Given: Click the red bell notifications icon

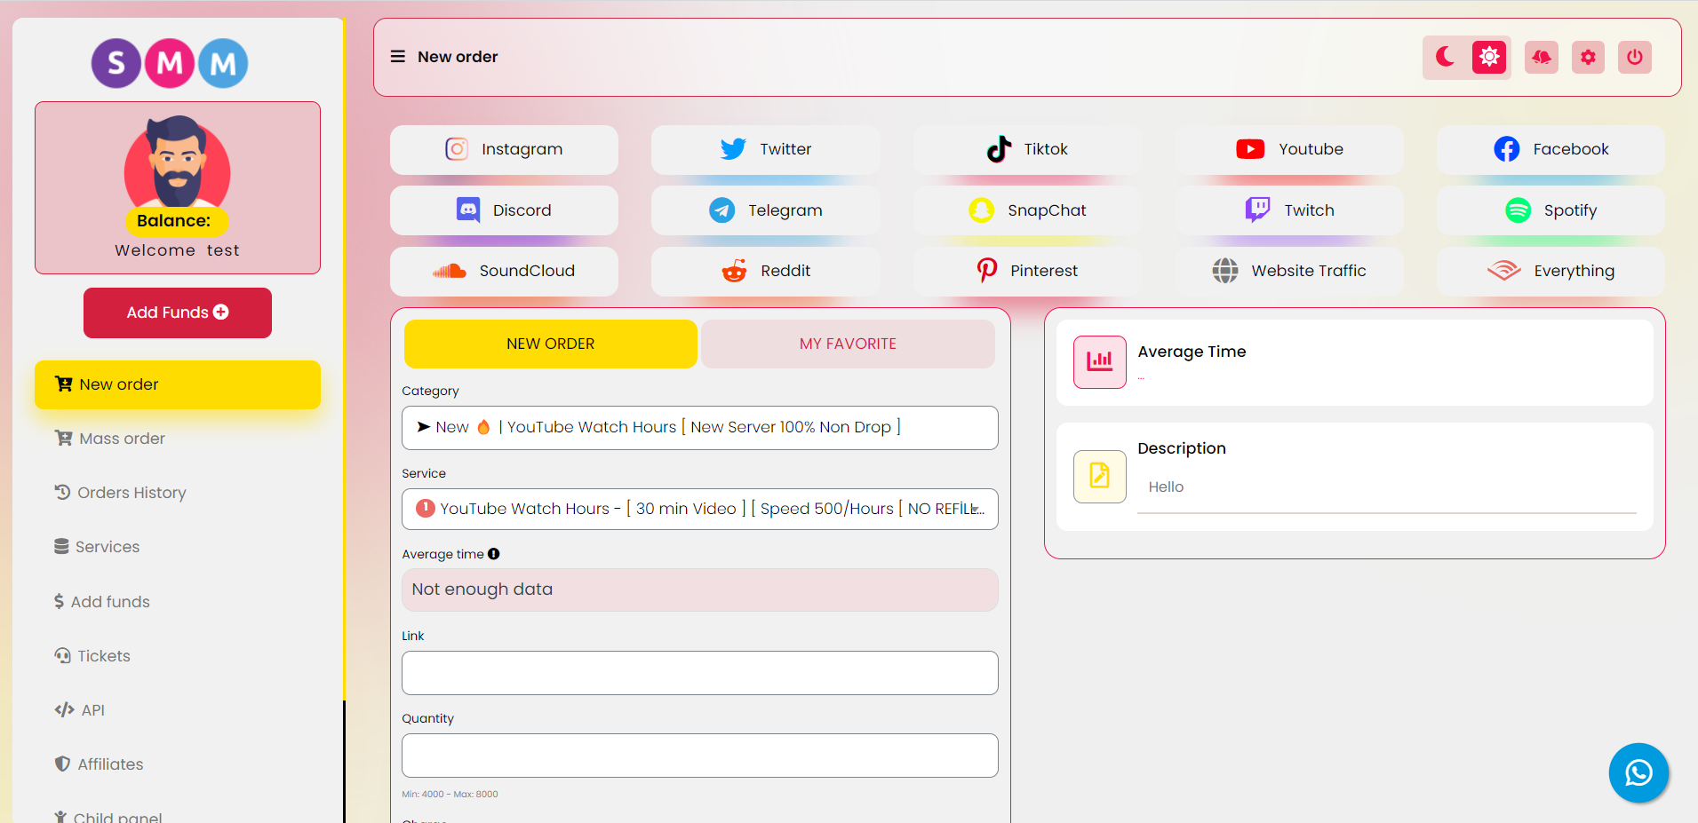Looking at the screenshot, I should [1542, 57].
